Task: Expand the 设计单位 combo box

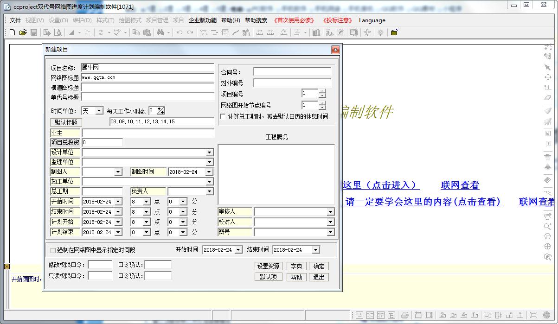Action: tap(209, 152)
